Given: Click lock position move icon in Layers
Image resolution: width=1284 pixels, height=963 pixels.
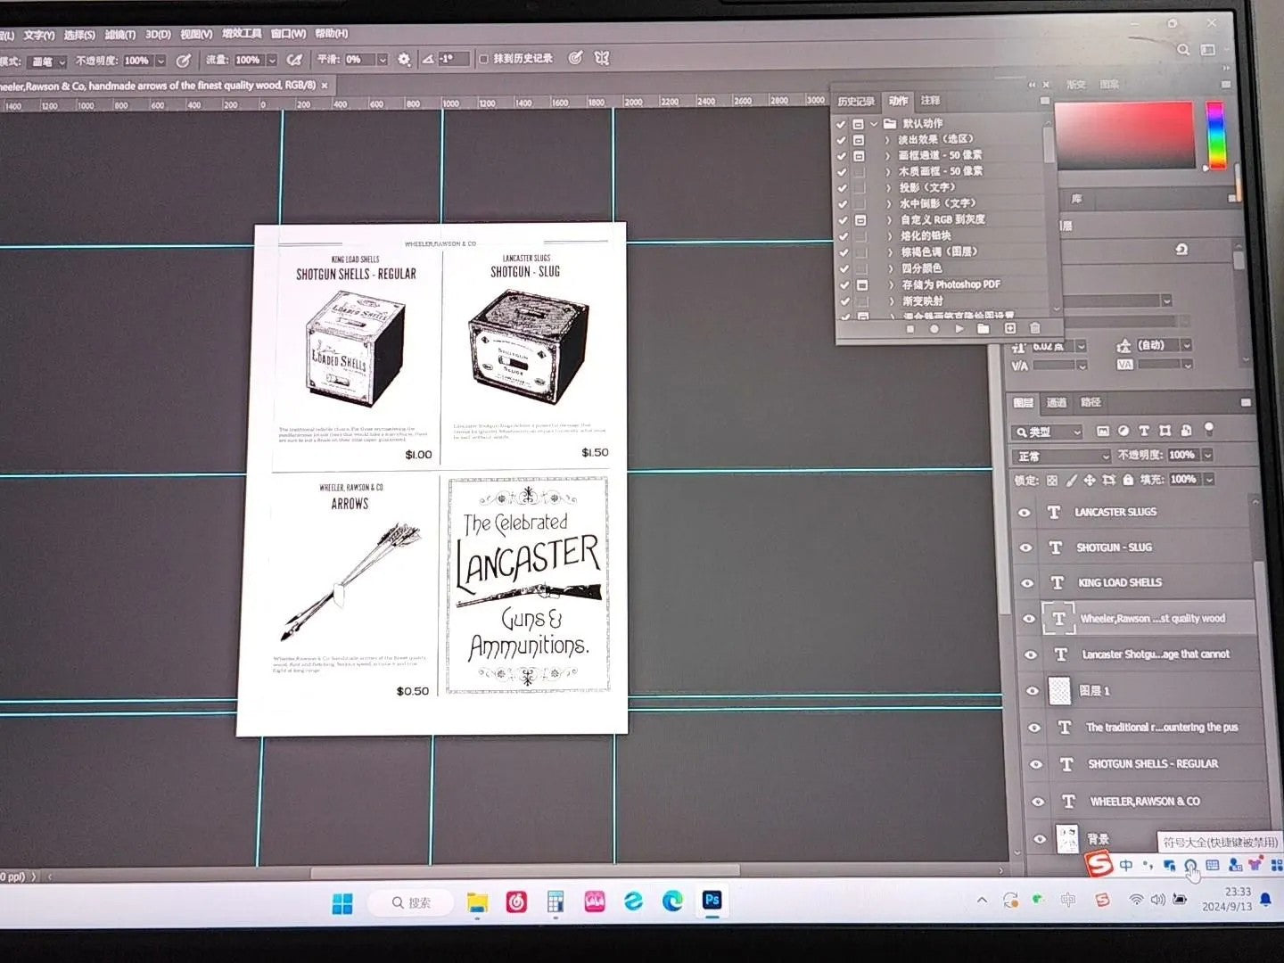Looking at the screenshot, I should [x=1089, y=480].
